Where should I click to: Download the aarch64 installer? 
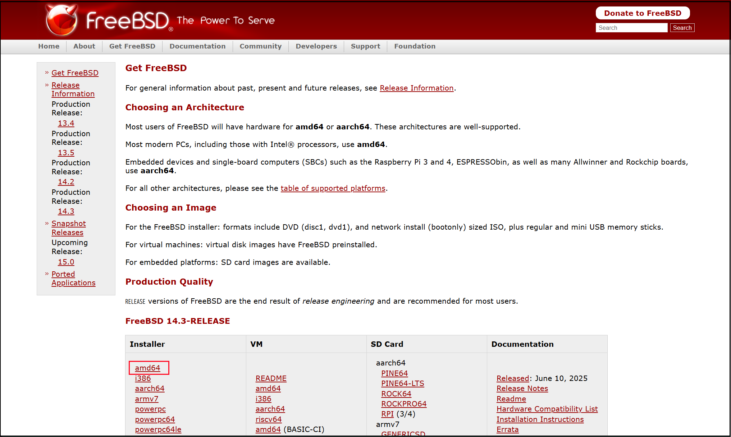(150, 388)
